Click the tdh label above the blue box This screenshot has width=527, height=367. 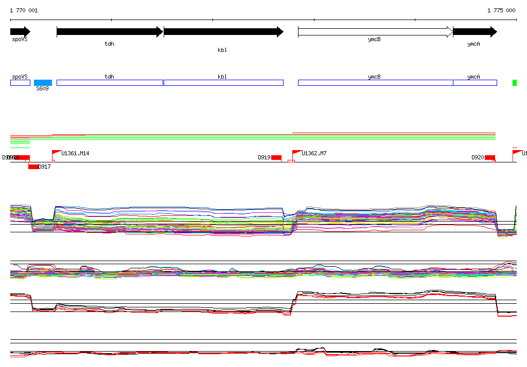point(109,77)
